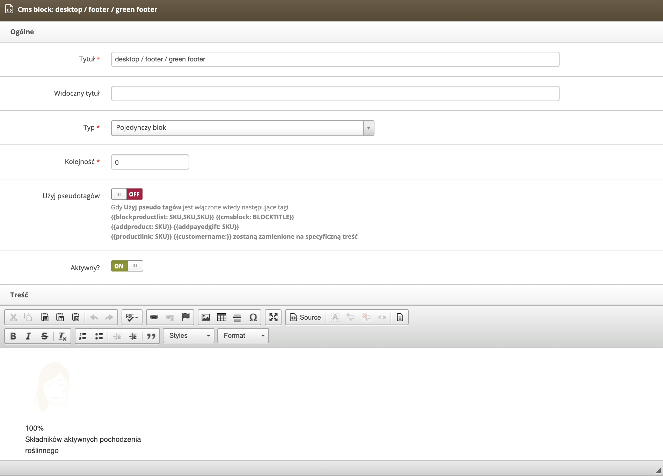
Task: Click the Ogólne section header
Action: [x=22, y=32]
